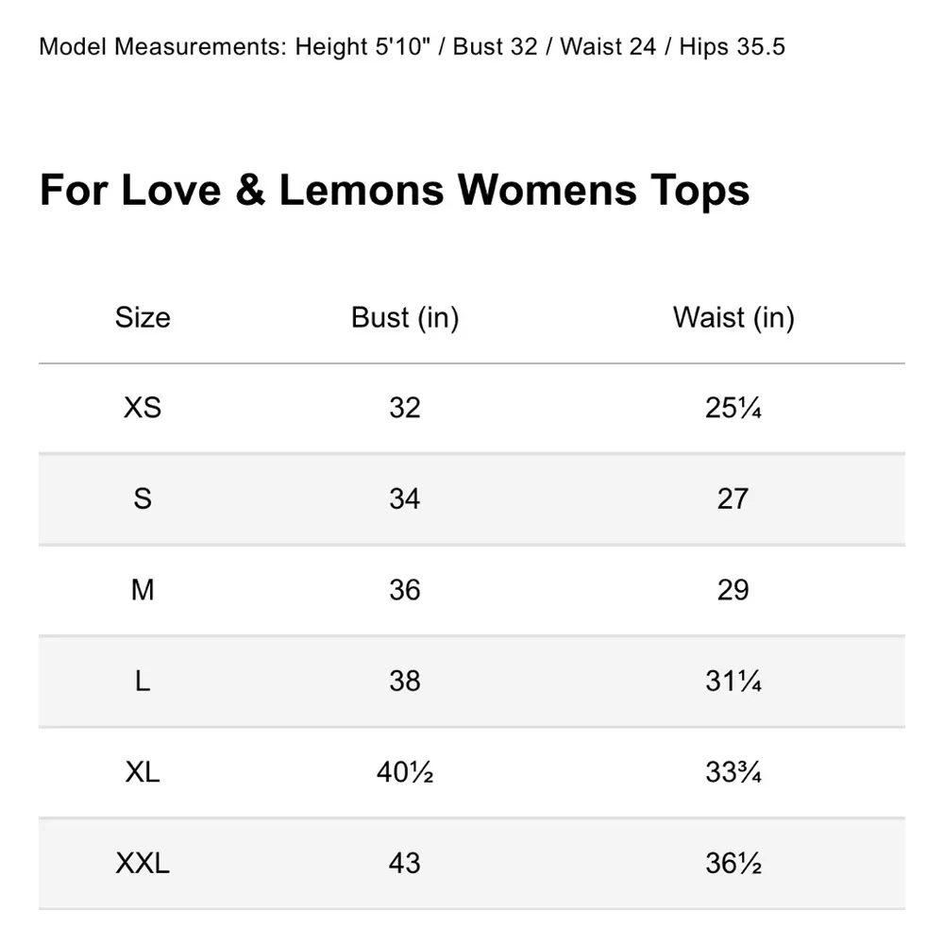944x944 pixels.
Task: Click the XS size row label
Action: pyautogui.click(x=143, y=408)
